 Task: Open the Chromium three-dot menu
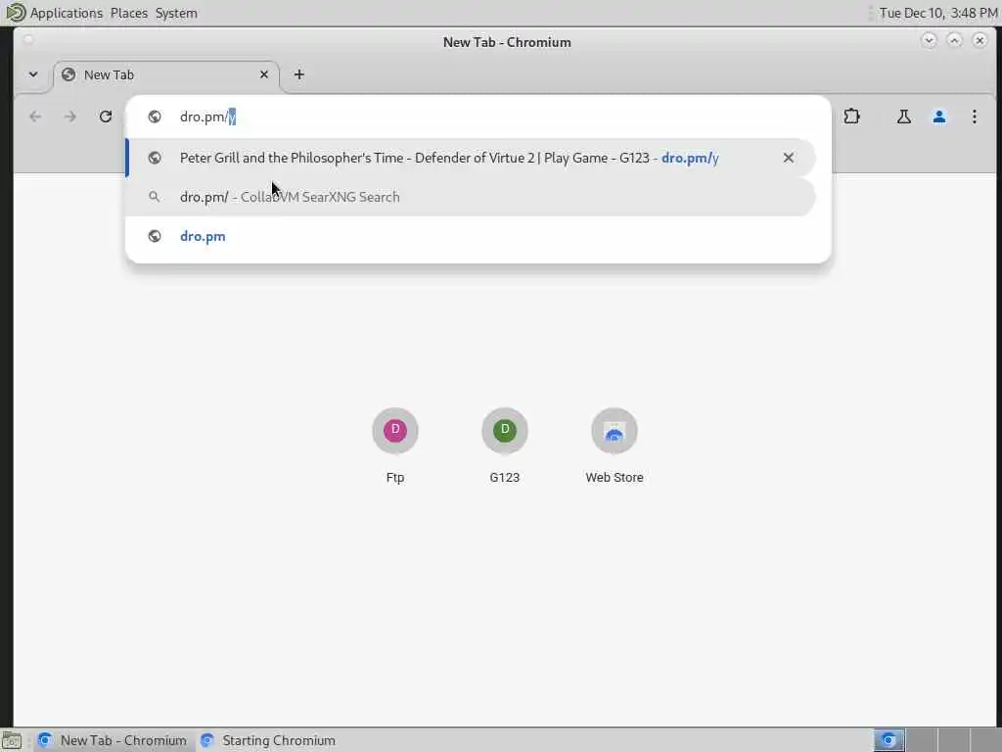974,117
